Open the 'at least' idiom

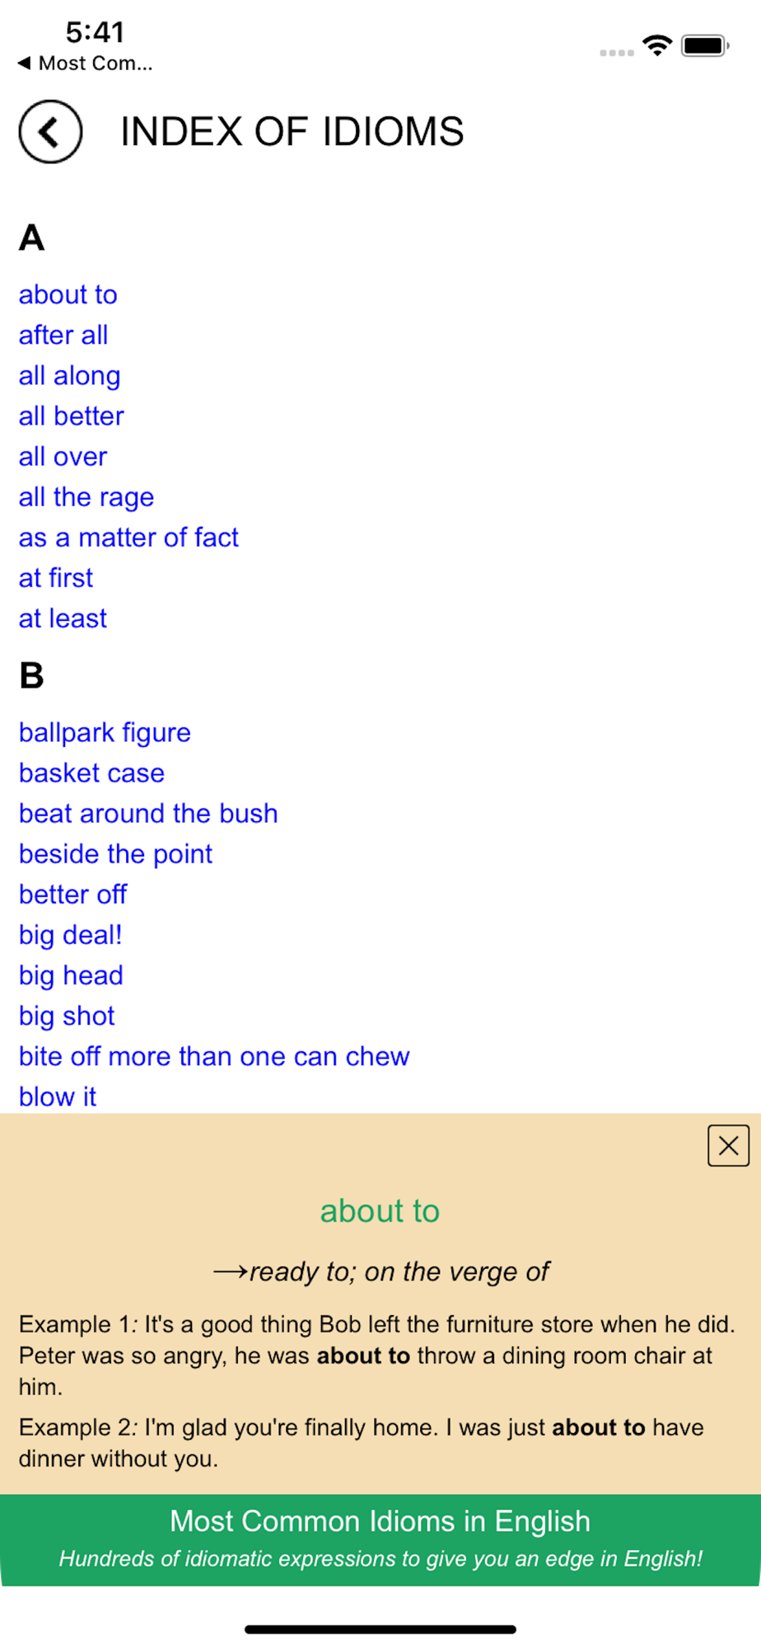coord(63,618)
